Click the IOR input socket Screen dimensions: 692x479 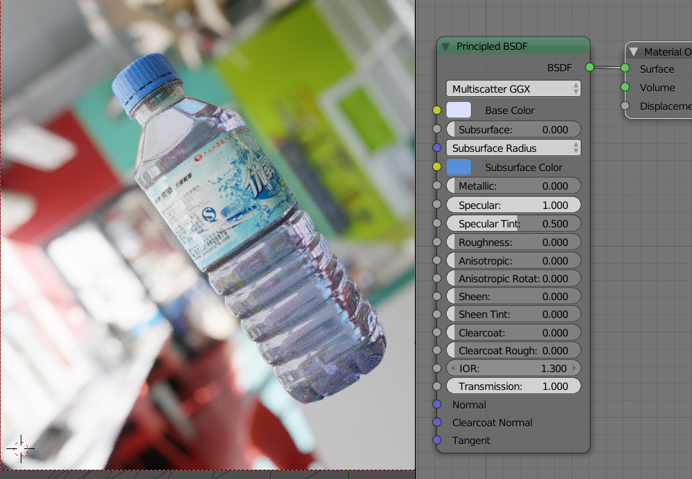pos(437,368)
